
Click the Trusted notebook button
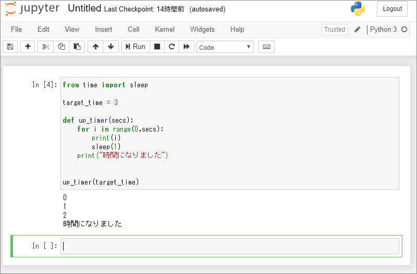click(335, 30)
